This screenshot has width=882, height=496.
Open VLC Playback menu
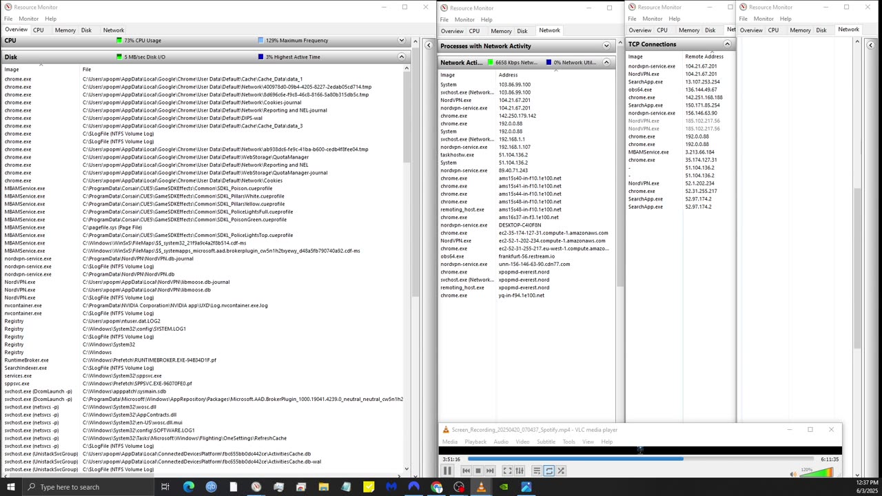coord(475,442)
